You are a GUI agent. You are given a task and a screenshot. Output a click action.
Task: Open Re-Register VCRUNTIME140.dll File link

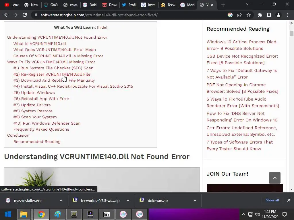[x=52, y=74]
